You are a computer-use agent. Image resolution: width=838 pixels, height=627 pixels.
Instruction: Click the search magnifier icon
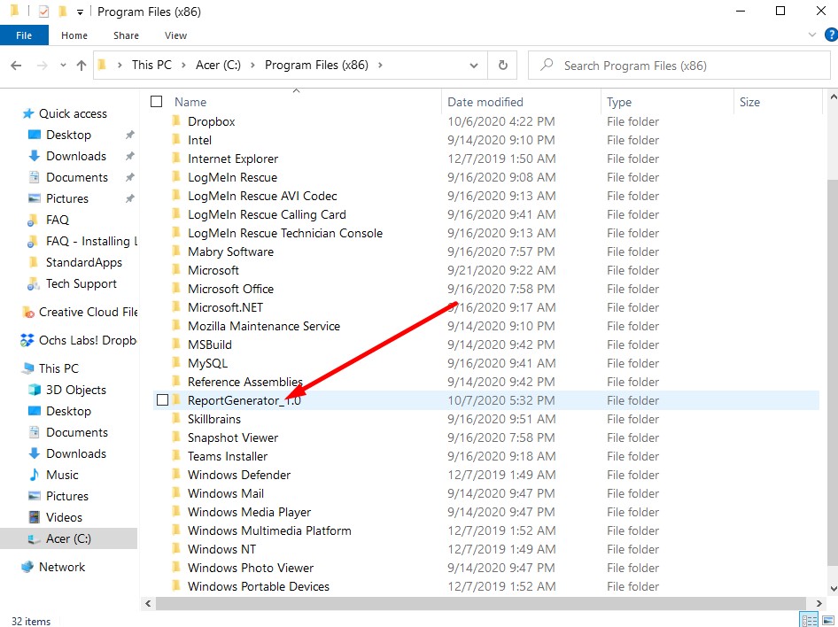pos(547,66)
